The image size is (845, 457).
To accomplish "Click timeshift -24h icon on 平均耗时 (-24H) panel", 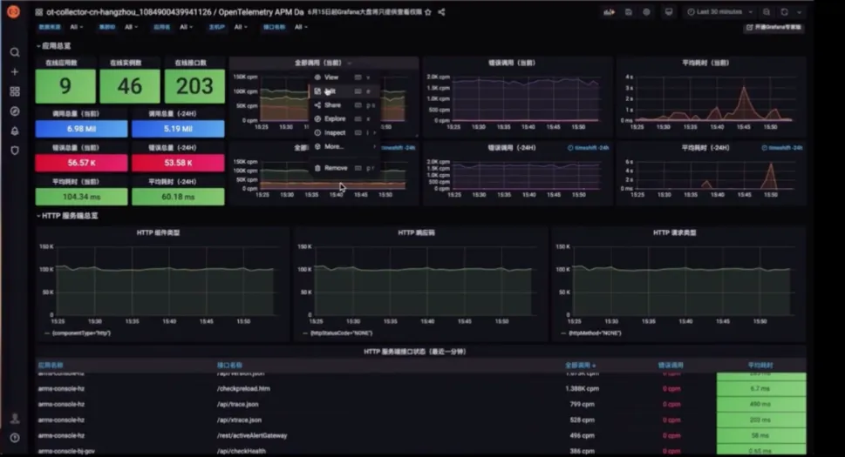I will [782, 148].
